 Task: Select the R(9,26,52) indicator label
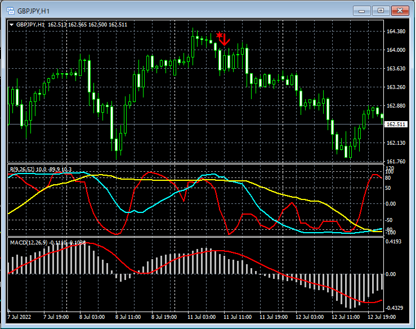(23, 169)
